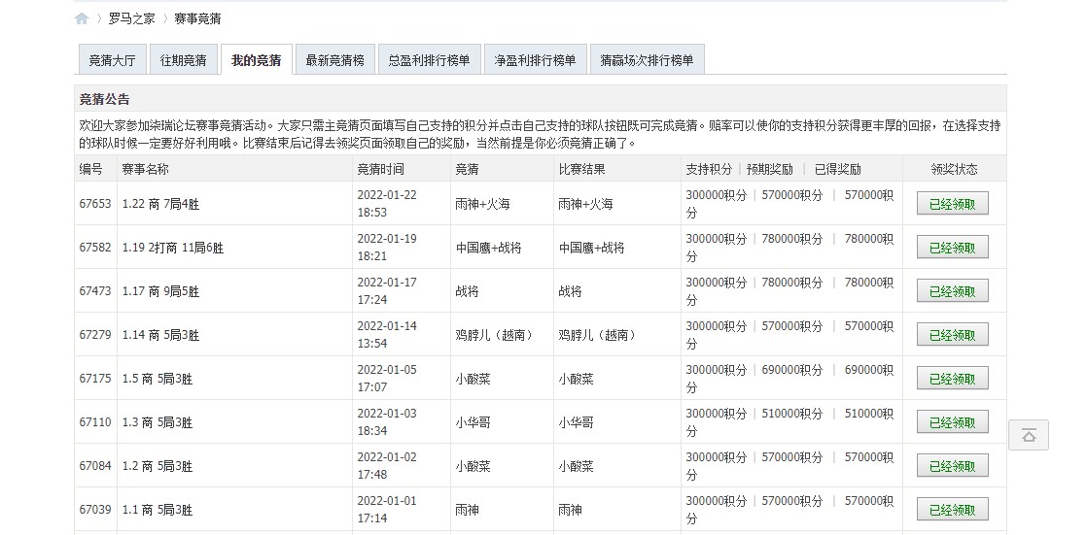1087x535 pixels.
Task: Click event name 1.22 商 7局4胜
Action: 160,204
